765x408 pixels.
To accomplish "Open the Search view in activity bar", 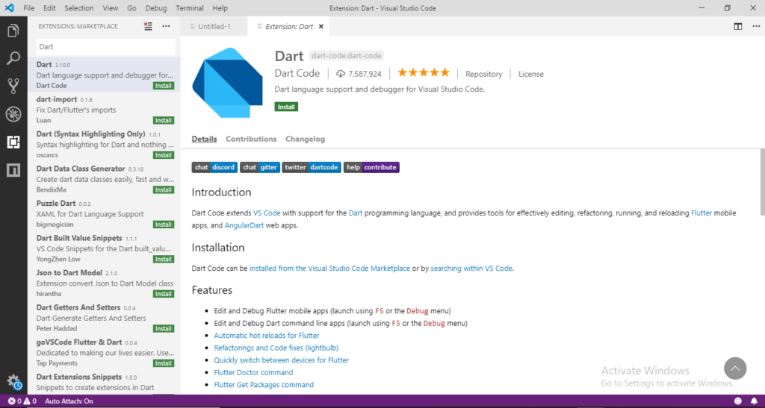I will (13, 58).
